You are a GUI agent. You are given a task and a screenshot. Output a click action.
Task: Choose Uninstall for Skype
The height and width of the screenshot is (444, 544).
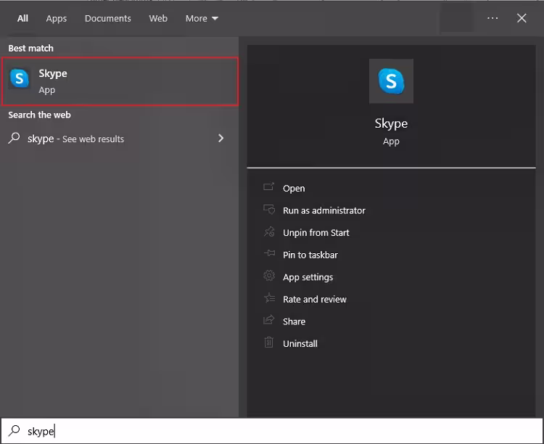300,344
